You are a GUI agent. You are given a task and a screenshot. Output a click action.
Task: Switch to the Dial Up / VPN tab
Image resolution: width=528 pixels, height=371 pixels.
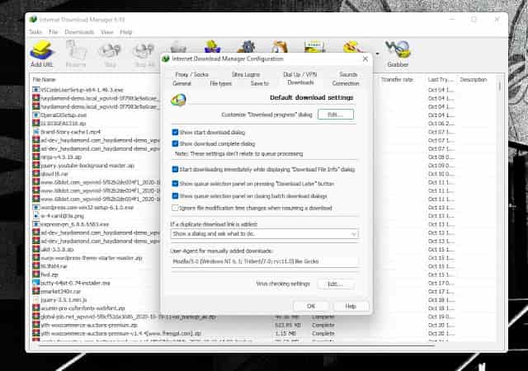click(x=300, y=74)
